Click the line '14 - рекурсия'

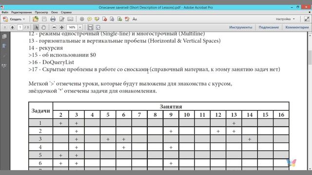click(x=45, y=48)
